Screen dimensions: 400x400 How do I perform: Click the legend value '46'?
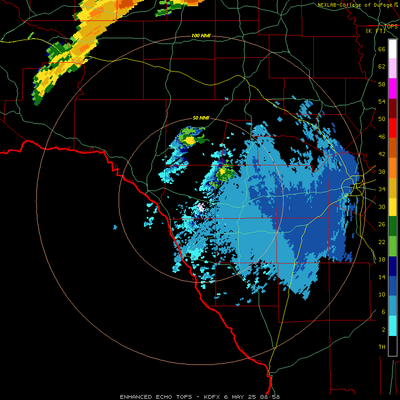(x=382, y=137)
